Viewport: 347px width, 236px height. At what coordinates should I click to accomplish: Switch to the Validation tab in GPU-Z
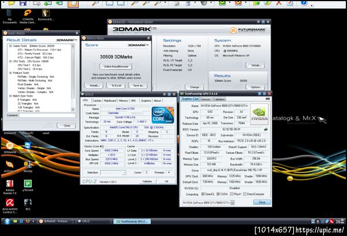pos(219,99)
